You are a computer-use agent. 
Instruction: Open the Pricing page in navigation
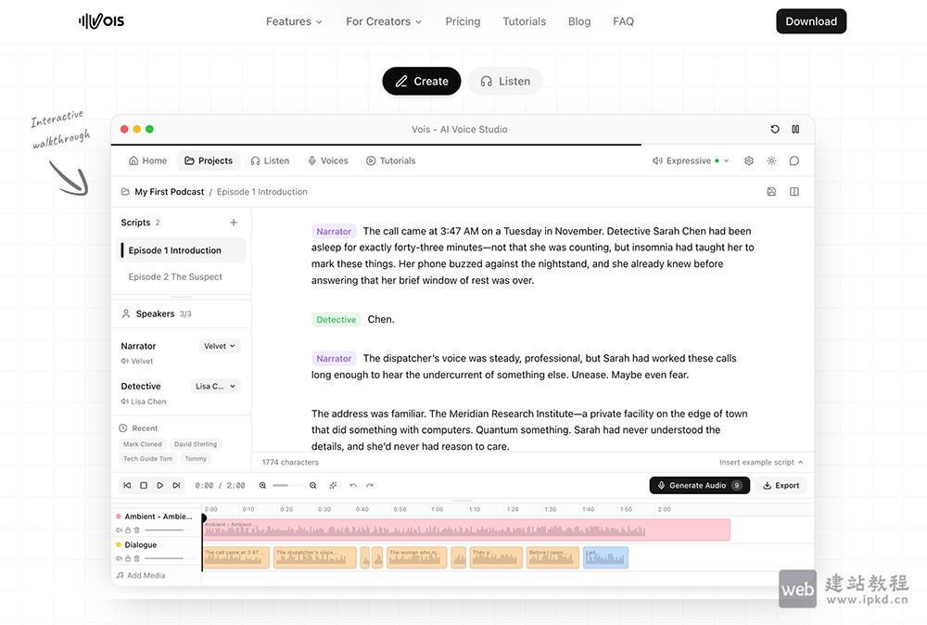click(x=463, y=21)
